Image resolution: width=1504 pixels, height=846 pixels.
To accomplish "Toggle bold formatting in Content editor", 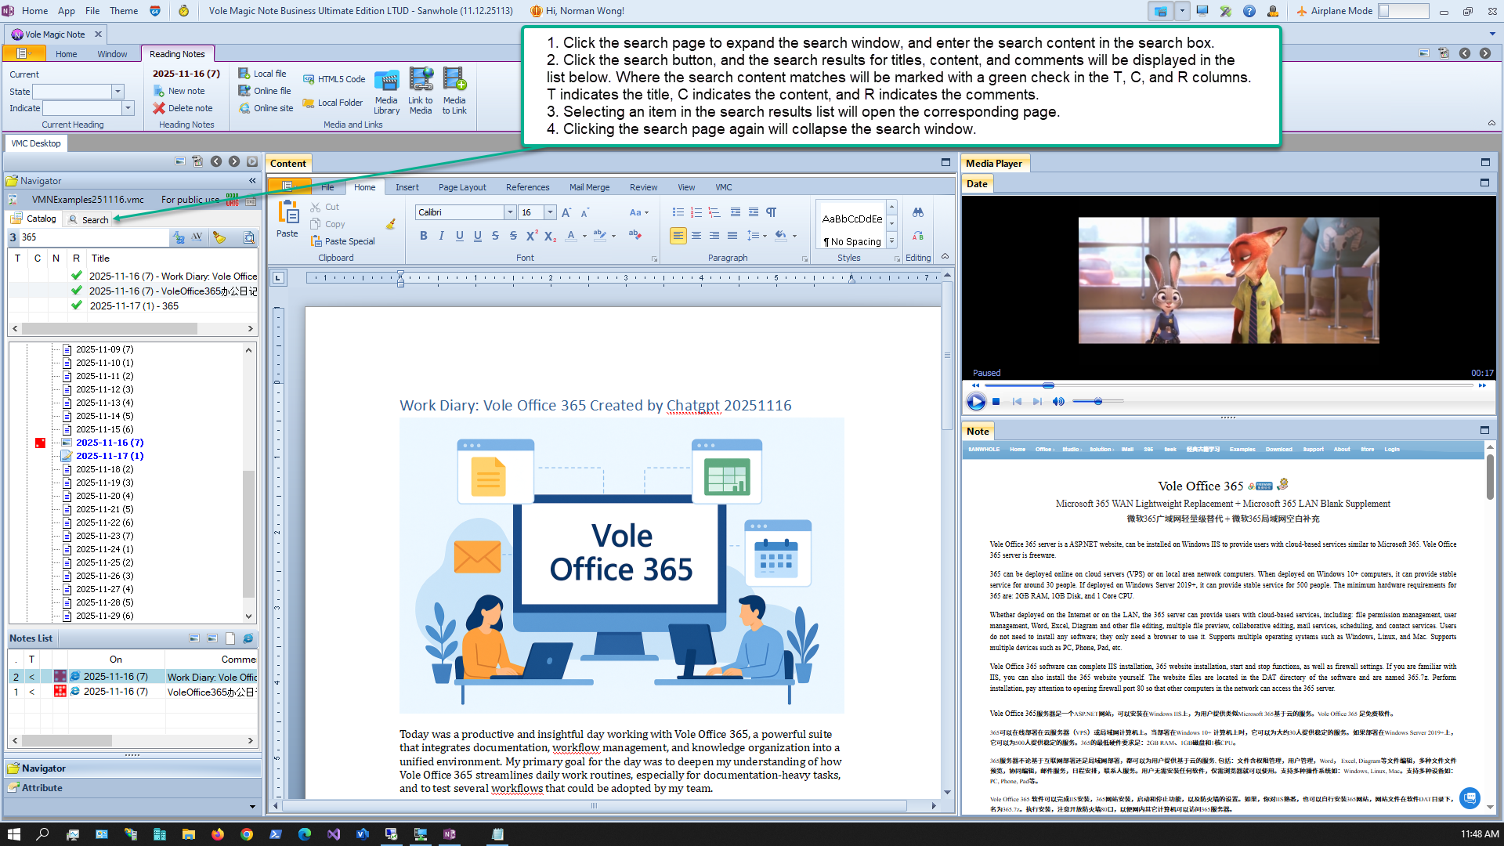I will (x=424, y=236).
